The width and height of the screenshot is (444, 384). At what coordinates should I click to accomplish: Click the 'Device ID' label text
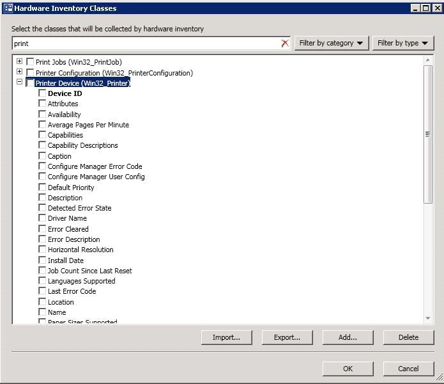[65, 93]
